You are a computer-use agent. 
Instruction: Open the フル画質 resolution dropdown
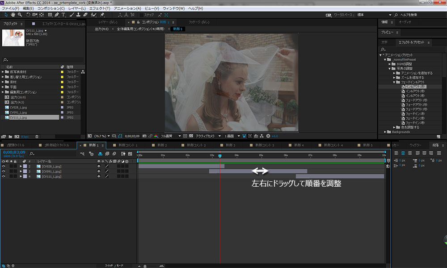click(179, 136)
